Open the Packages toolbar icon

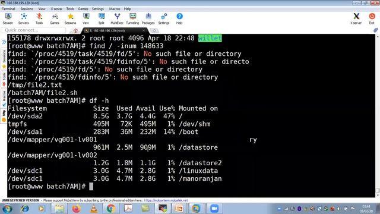click(x=148, y=18)
